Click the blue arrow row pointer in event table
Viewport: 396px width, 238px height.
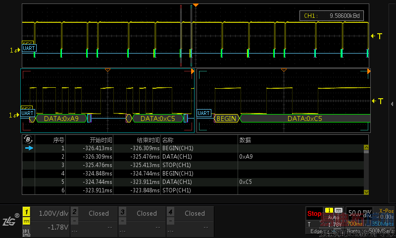(x=29, y=148)
